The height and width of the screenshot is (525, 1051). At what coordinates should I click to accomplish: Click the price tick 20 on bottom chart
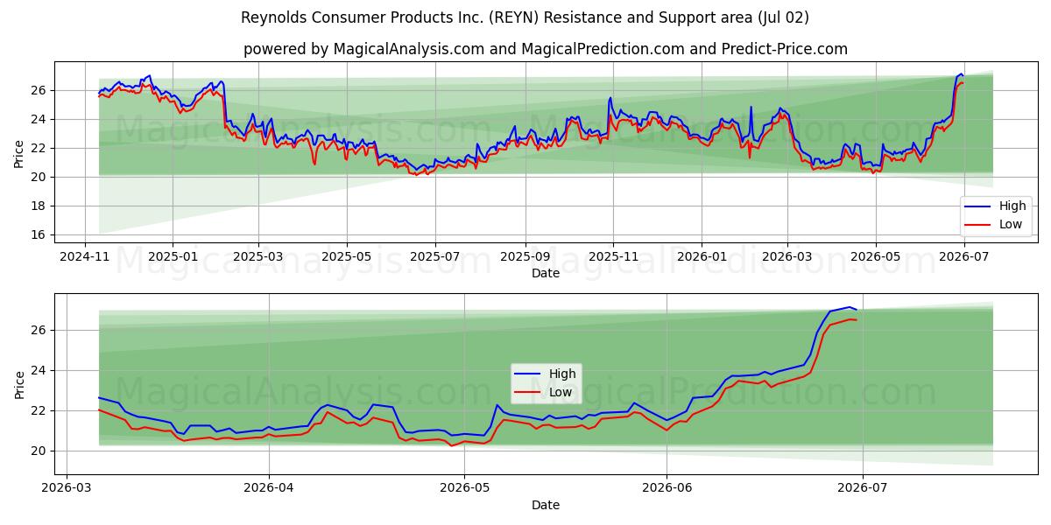[x=40, y=451]
